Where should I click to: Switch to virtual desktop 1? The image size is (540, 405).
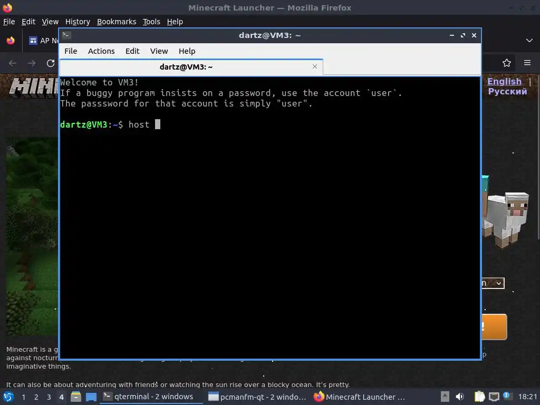tap(23, 397)
